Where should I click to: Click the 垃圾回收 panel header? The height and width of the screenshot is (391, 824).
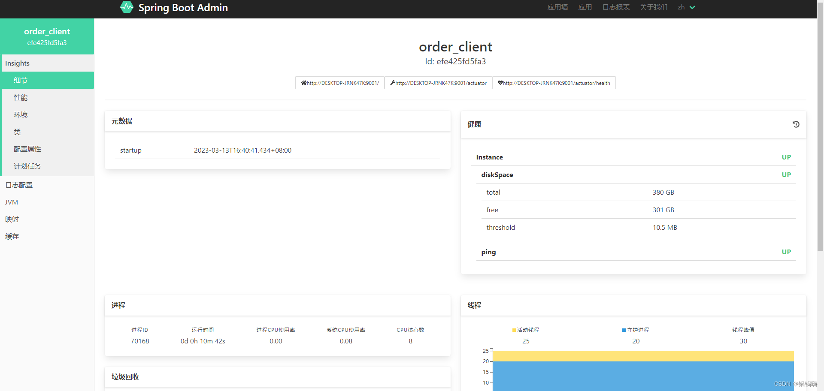coord(278,377)
